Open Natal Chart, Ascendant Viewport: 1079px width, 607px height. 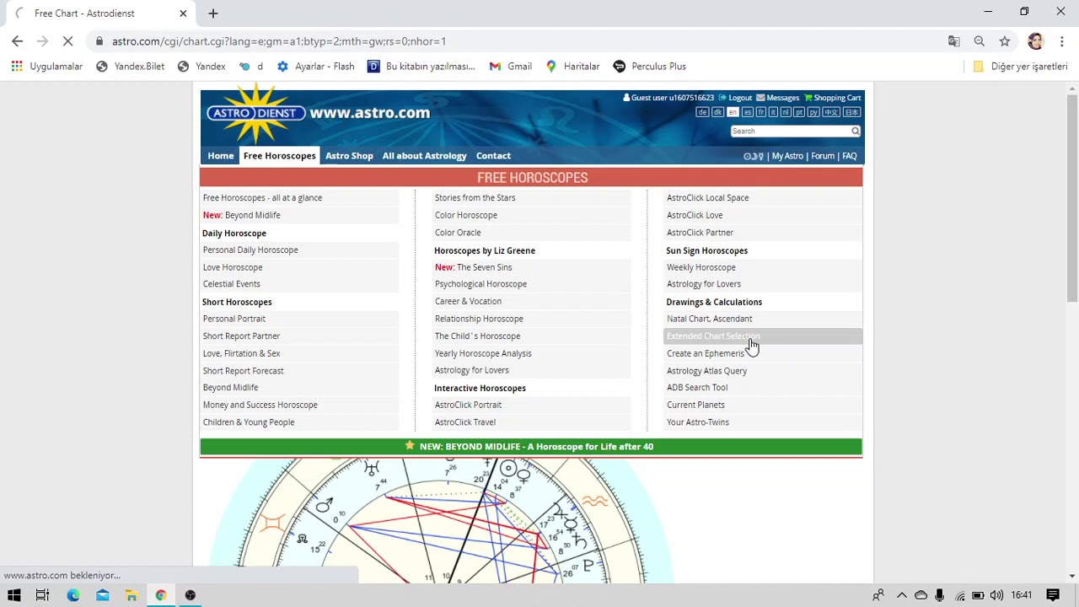tap(709, 319)
